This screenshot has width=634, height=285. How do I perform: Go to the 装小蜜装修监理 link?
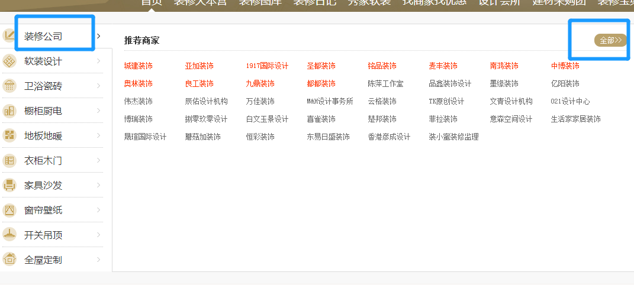click(x=453, y=137)
